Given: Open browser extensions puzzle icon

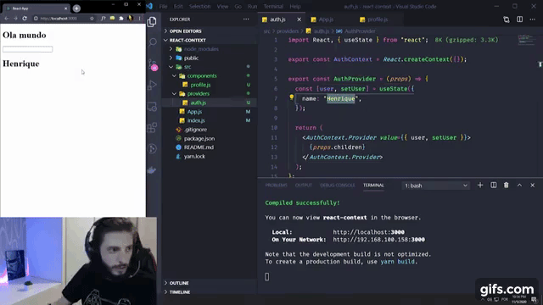Looking at the screenshot, I should [x=121, y=19].
